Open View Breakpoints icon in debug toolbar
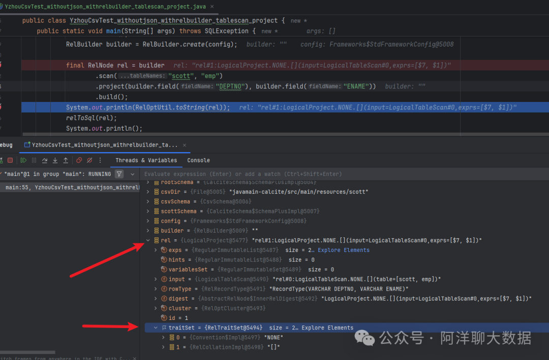The image size is (549, 360). point(79,160)
